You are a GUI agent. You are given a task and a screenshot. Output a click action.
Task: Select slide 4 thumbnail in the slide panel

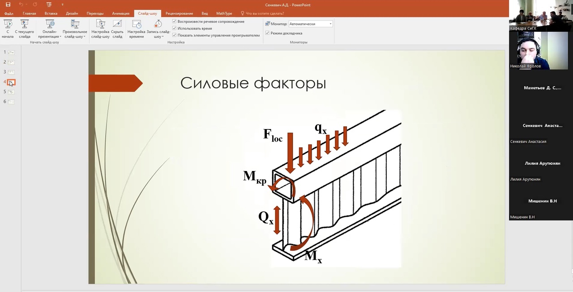coord(11,82)
